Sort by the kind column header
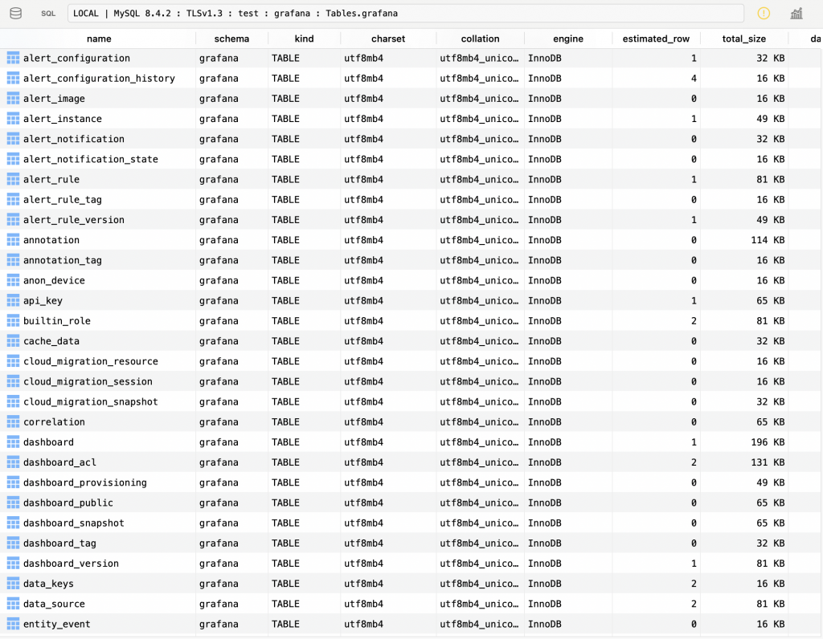 click(x=304, y=39)
